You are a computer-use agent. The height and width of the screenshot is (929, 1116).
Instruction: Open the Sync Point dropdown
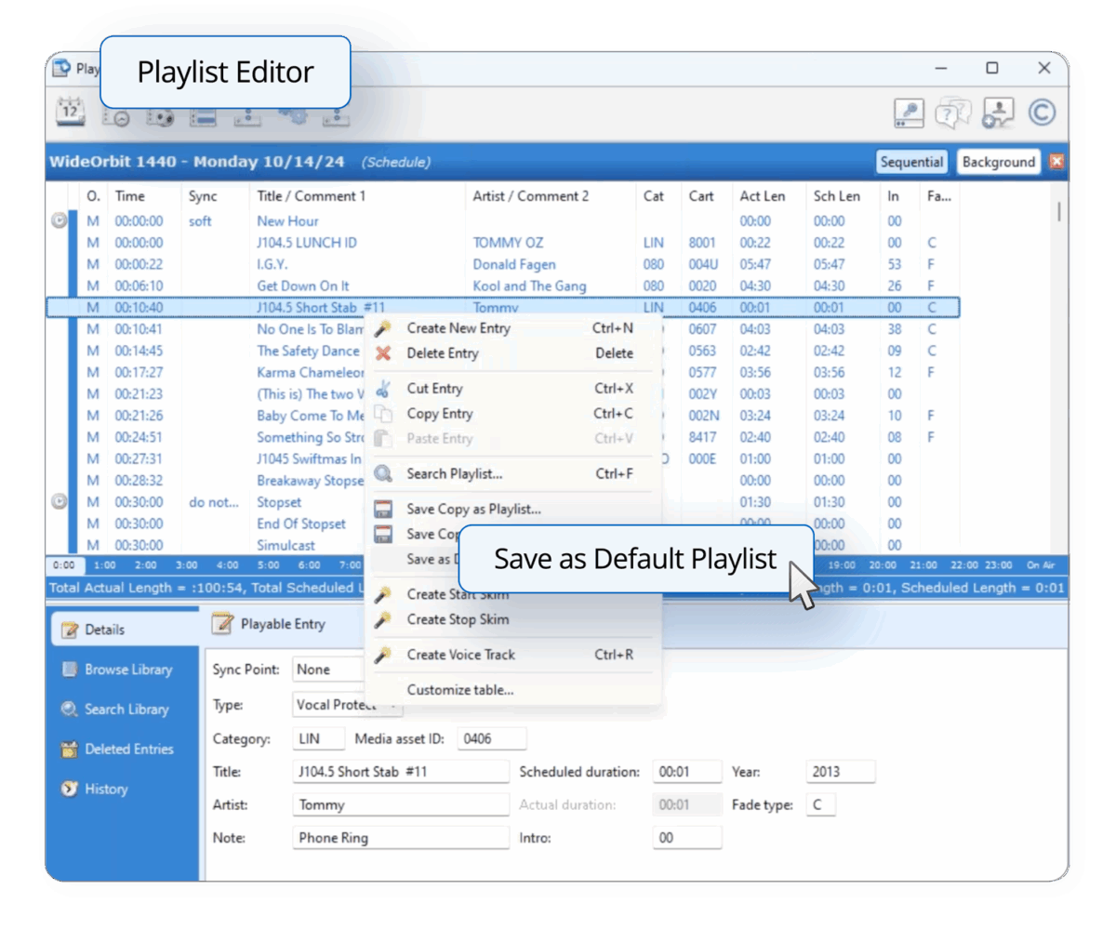tap(327, 670)
